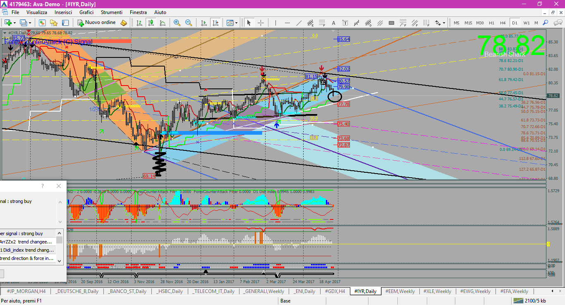Select the W1 timeframe
This screenshot has width=565, height=305.
click(x=526, y=23)
